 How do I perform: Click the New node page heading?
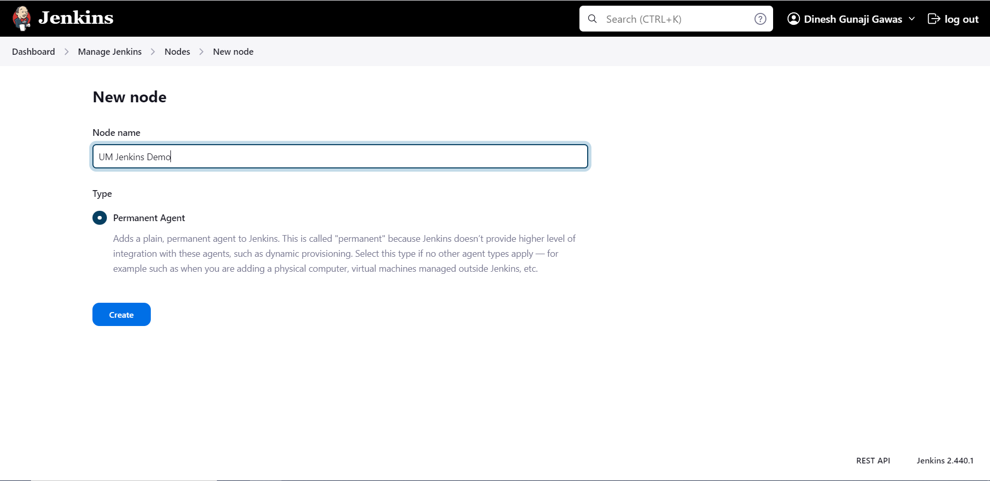point(130,97)
